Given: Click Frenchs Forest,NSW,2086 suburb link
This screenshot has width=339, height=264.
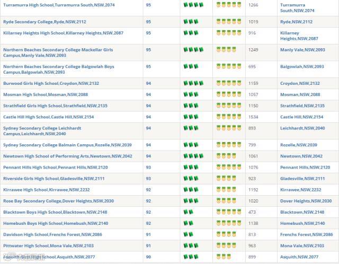Looking at the screenshot, I should 307,235.
